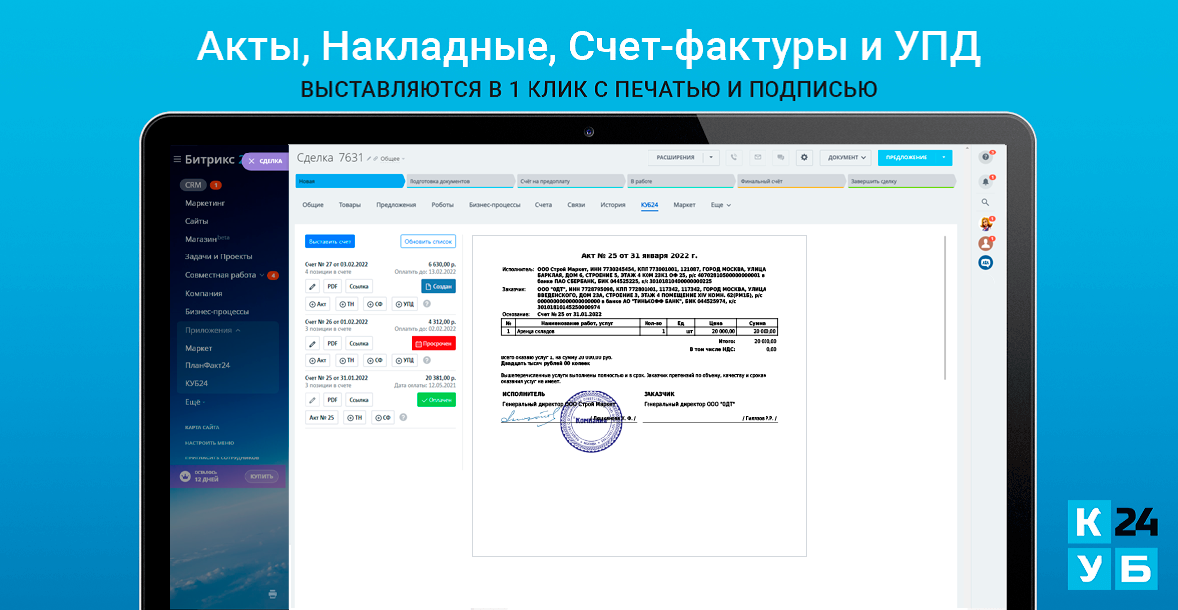Click the Просрочен status of Счет № 26
The image size is (1178, 610).
pos(433,343)
